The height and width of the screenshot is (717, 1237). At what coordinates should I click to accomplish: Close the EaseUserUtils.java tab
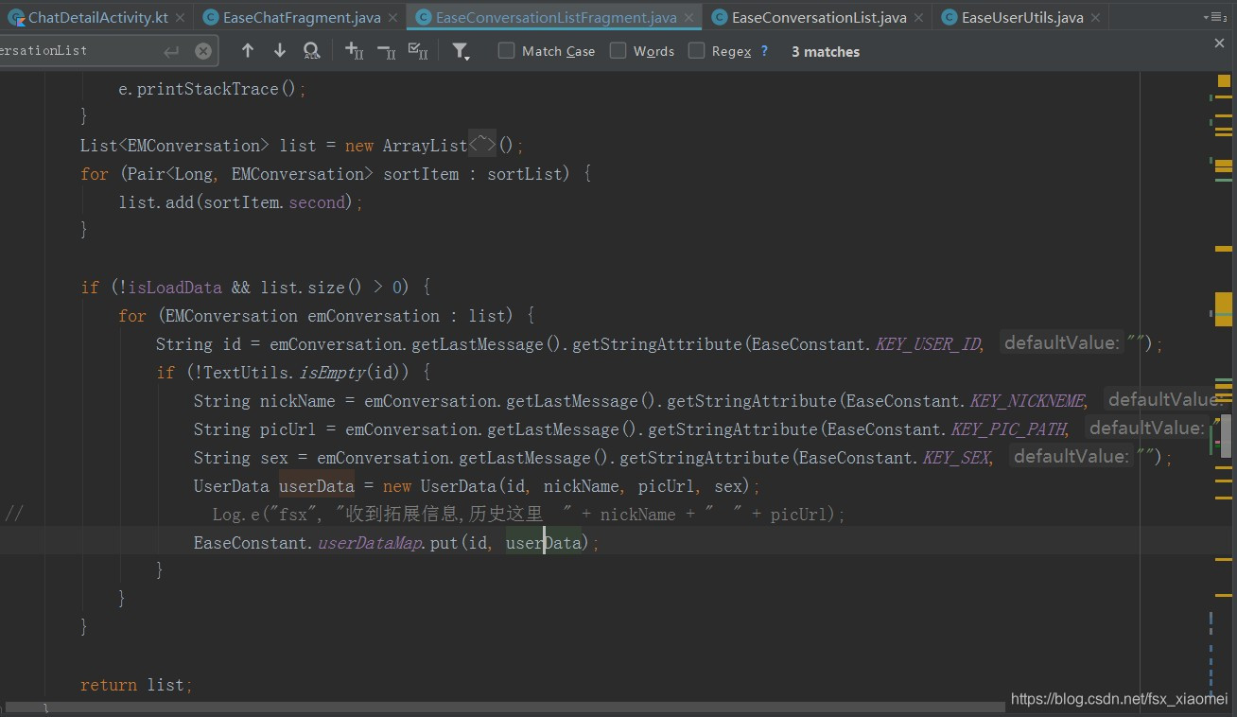[1097, 18]
